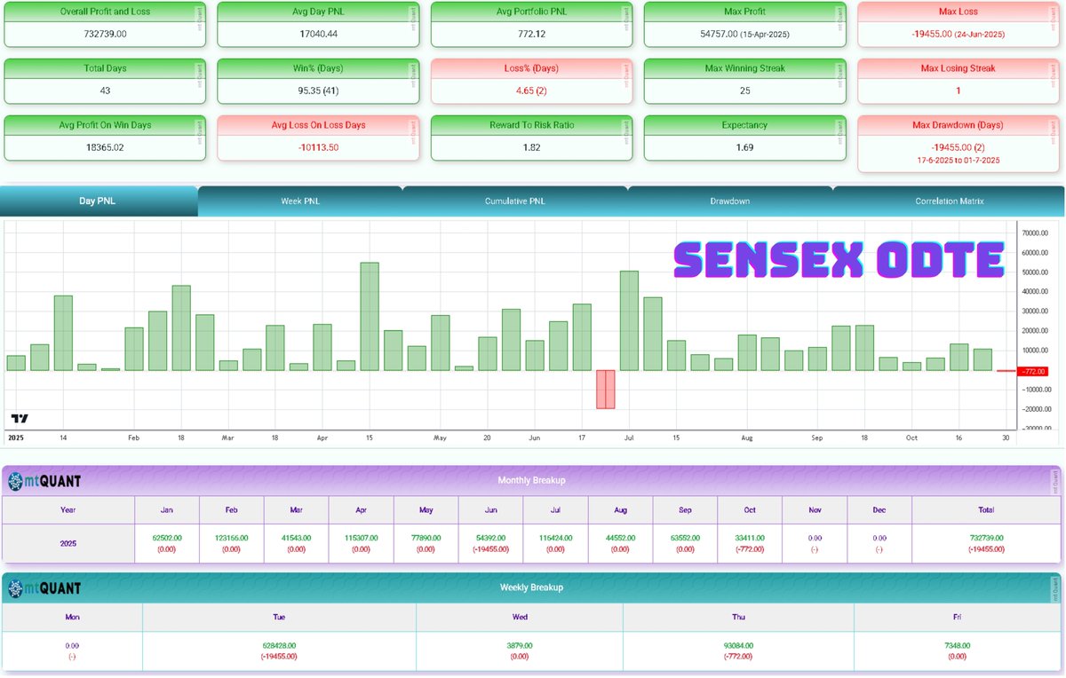Image resolution: width=1066 pixels, height=678 pixels.
Task: Click the Mon weekly value 0.00
Action: tap(72, 645)
